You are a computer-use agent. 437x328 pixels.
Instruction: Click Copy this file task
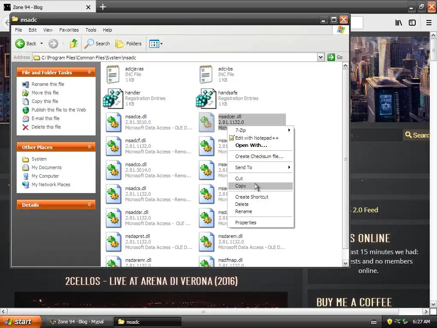point(44,101)
